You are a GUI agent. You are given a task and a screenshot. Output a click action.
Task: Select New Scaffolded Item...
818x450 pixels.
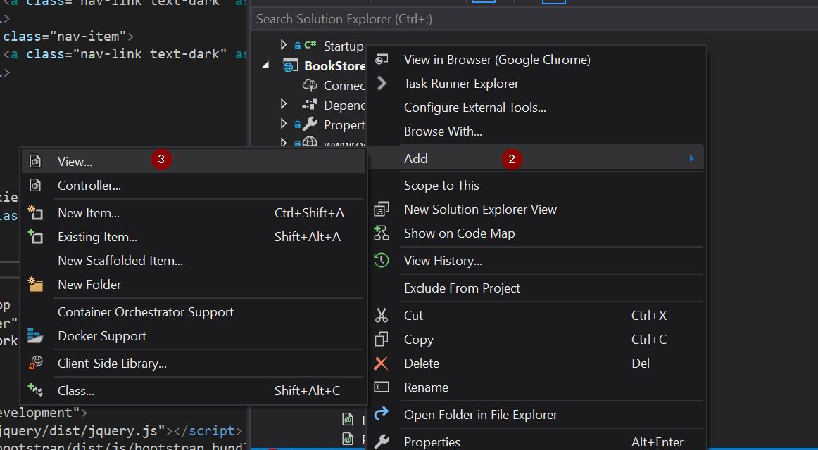pos(120,261)
